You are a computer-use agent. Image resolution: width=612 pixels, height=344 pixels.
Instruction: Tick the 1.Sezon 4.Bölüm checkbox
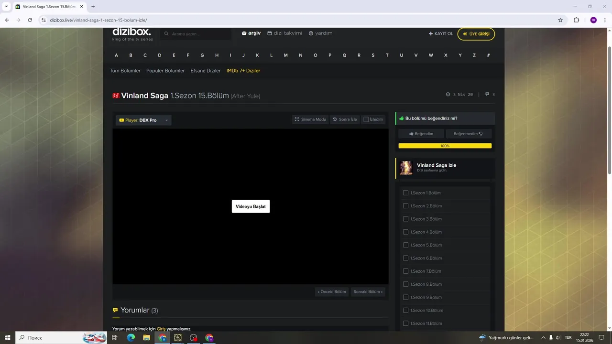405,232
